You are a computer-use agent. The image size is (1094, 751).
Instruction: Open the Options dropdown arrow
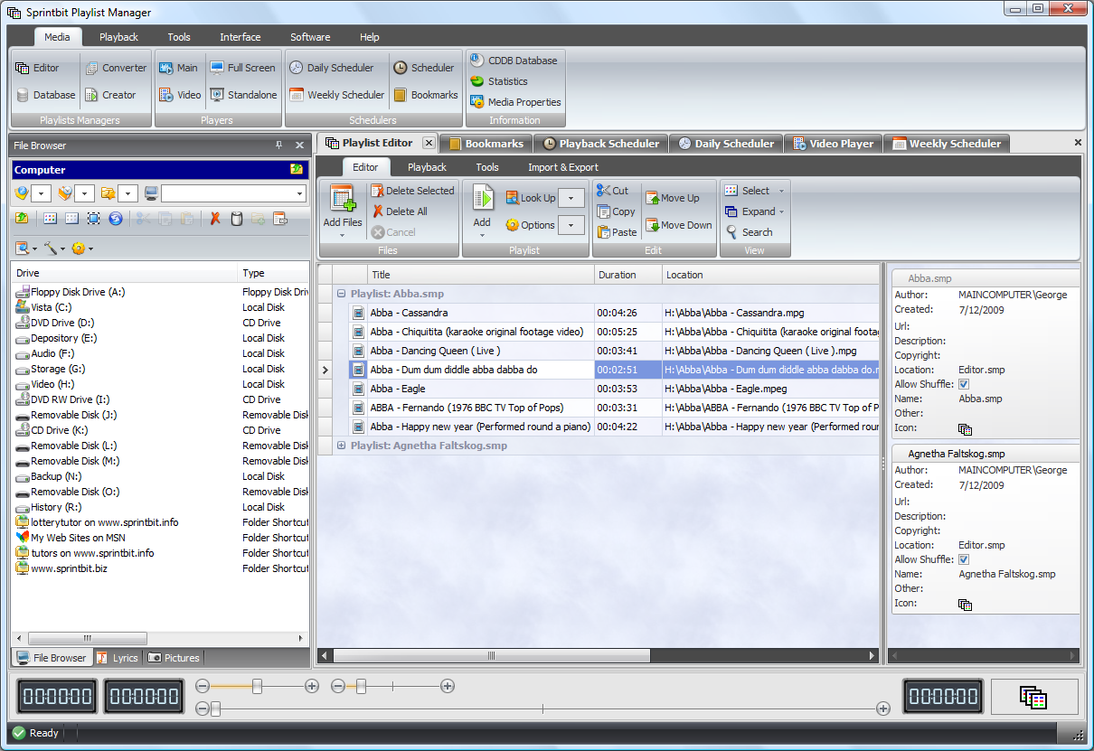point(571,225)
